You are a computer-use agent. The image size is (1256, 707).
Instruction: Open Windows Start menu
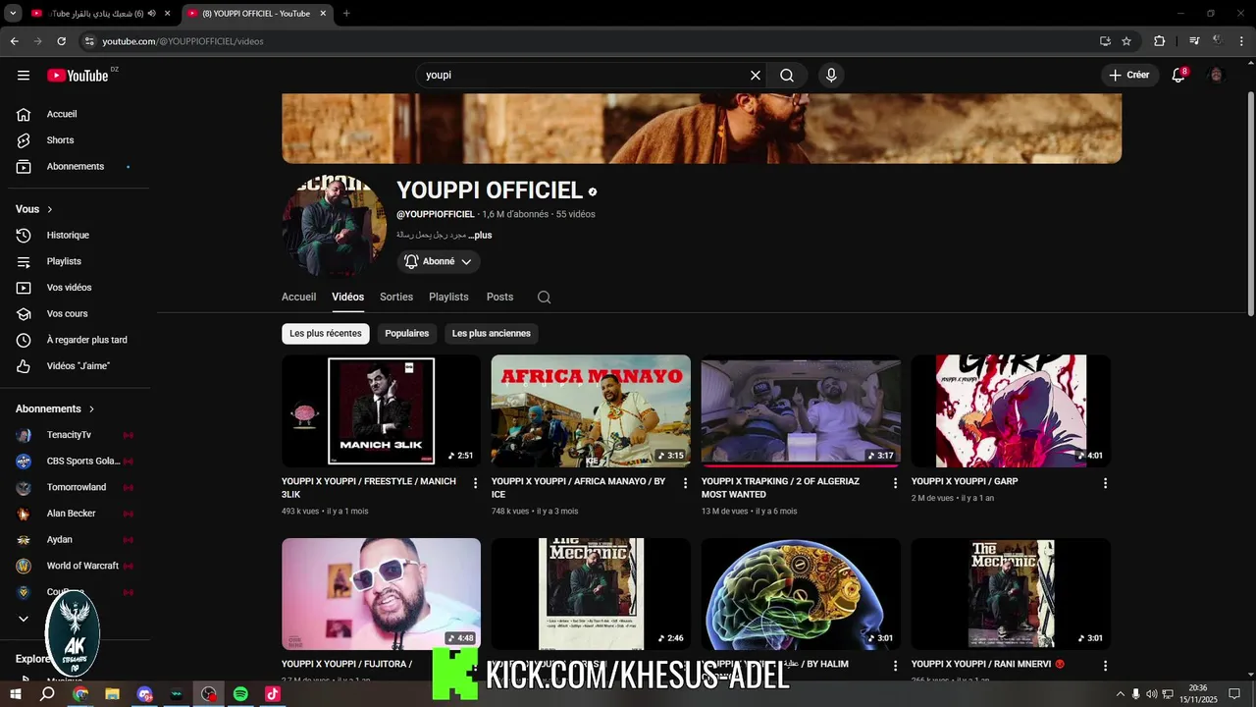click(16, 694)
